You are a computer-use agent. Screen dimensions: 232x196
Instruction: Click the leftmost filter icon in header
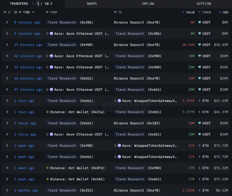point(5,12)
